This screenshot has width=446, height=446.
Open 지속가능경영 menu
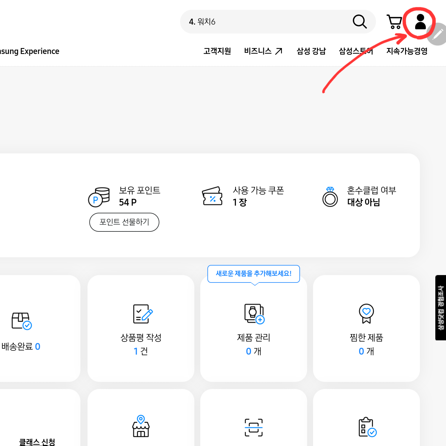click(x=407, y=51)
